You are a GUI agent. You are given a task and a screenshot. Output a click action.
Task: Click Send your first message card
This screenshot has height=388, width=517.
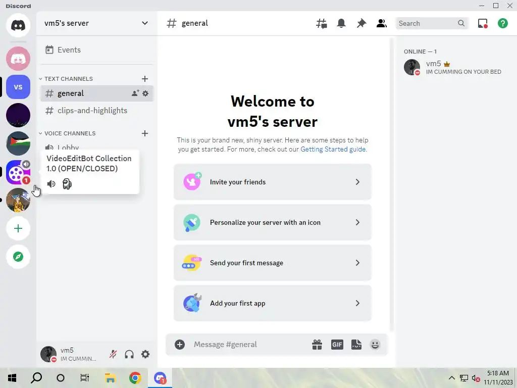click(x=272, y=263)
